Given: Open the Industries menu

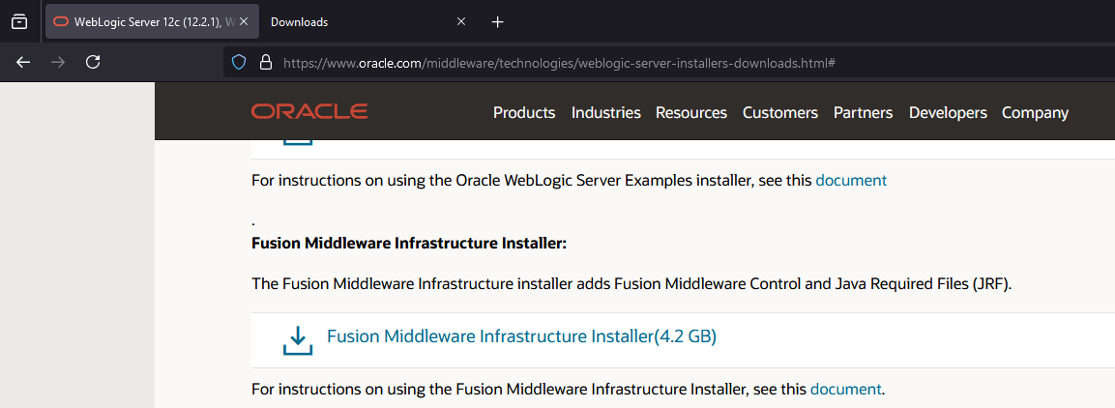Looking at the screenshot, I should tap(606, 113).
